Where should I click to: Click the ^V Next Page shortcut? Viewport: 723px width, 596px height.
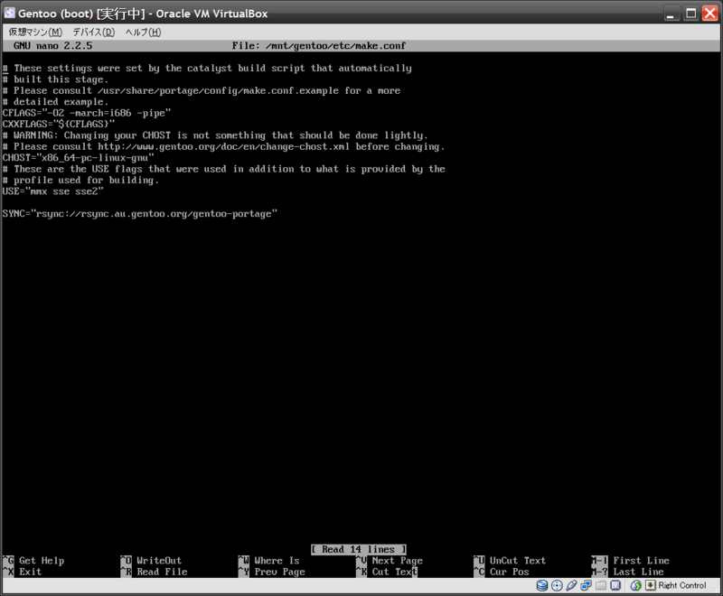click(x=389, y=561)
